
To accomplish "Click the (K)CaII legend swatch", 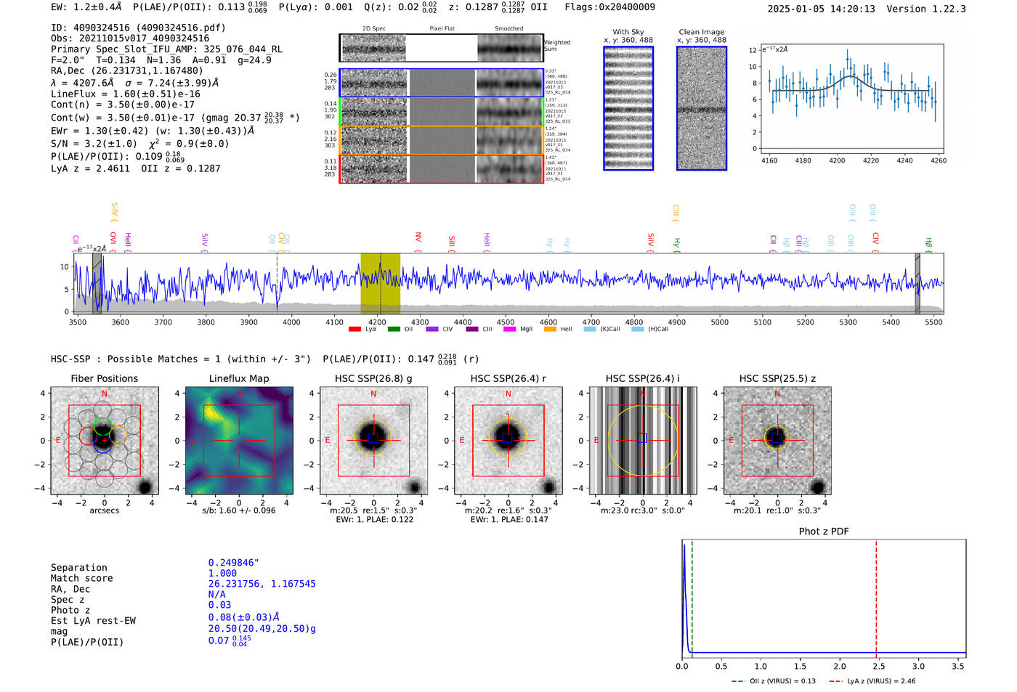I will (x=590, y=330).
